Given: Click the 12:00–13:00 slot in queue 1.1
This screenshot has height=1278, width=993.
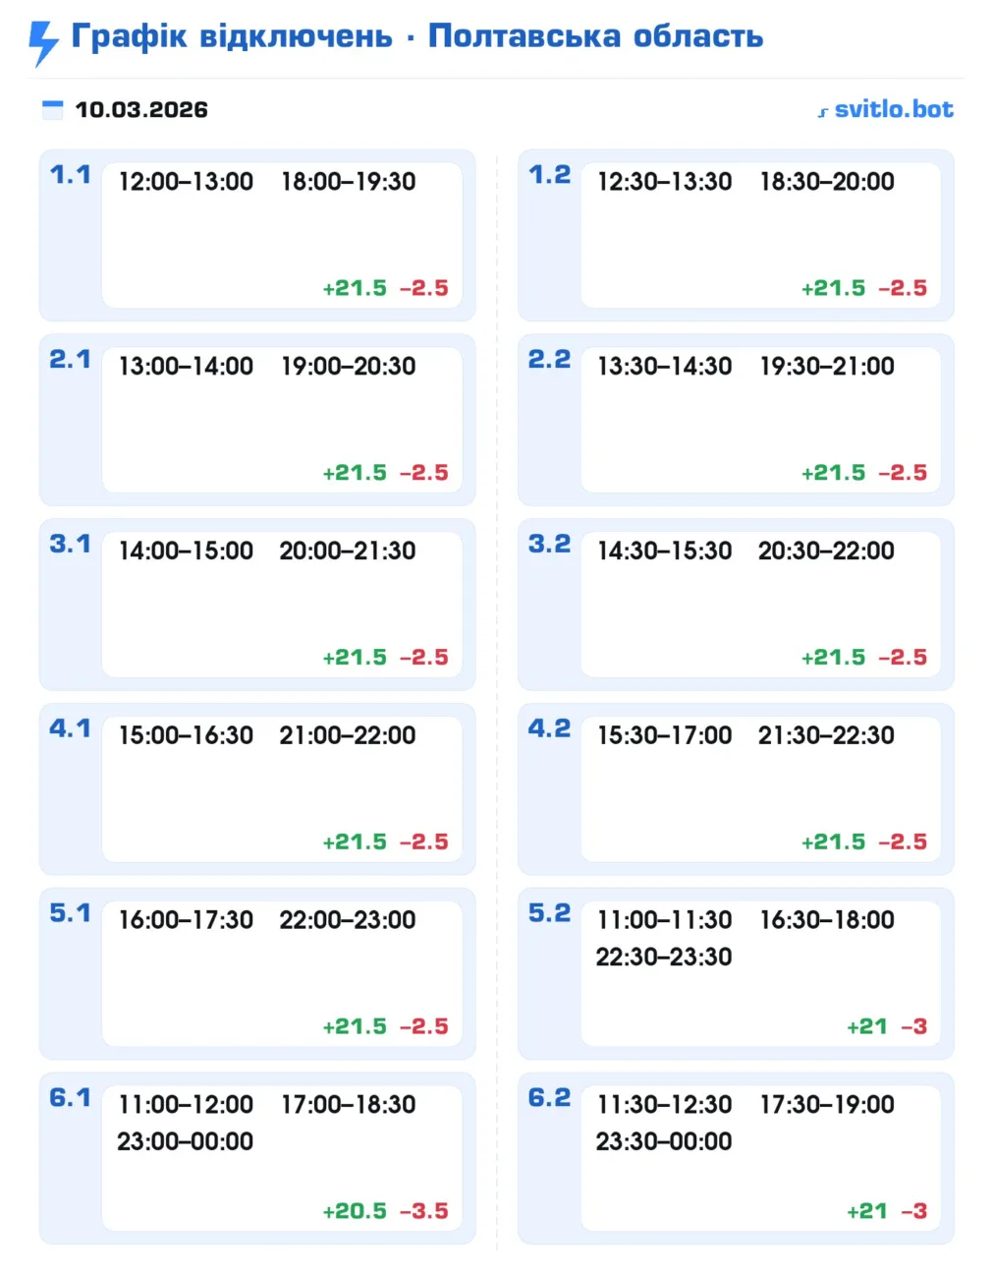Looking at the screenshot, I should click(x=186, y=182).
